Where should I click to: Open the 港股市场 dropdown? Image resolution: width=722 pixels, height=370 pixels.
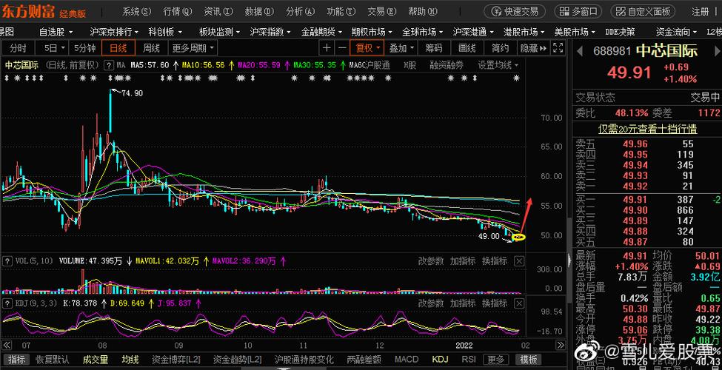coord(524,32)
